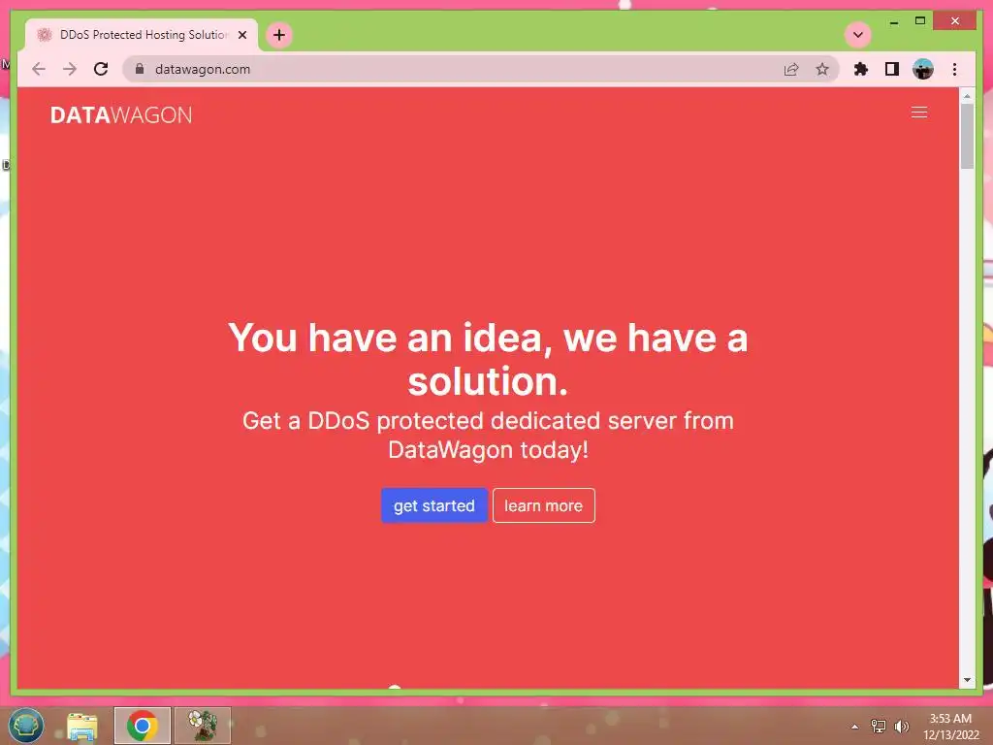Click the get started button

pos(433,505)
